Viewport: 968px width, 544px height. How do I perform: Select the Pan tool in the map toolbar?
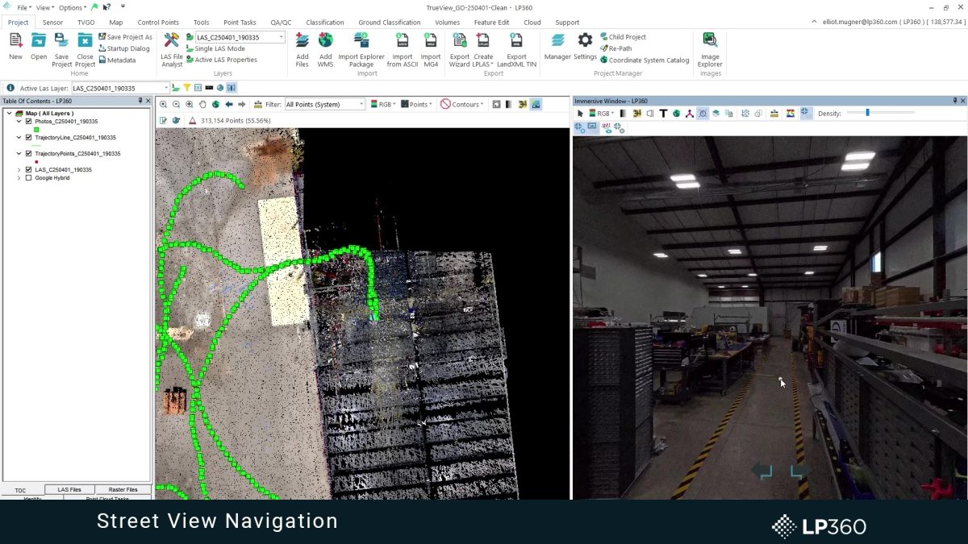click(202, 103)
